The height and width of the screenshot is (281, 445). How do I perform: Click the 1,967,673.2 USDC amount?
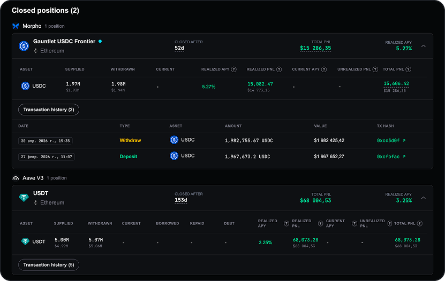click(x=247, y=157)
